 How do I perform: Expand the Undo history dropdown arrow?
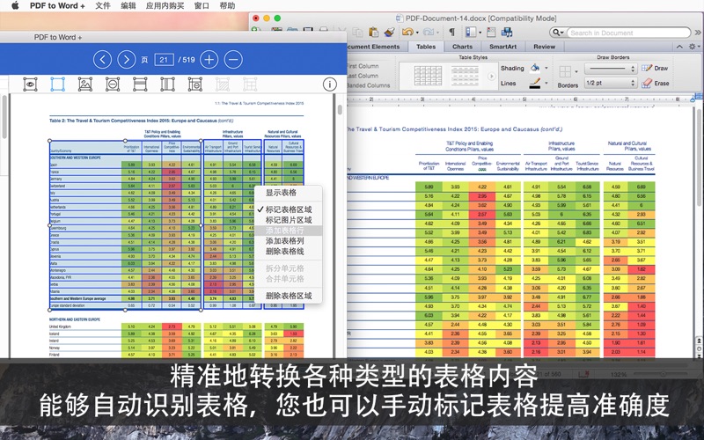(x=417, y=33)
